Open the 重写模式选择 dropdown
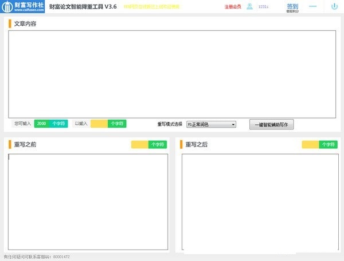This screenshot has height=261, width=344. coord(211,124)
